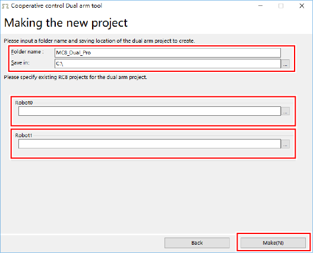Click the window title 'Cooperative control Dual arm tool'

click(x=56, y=6)
